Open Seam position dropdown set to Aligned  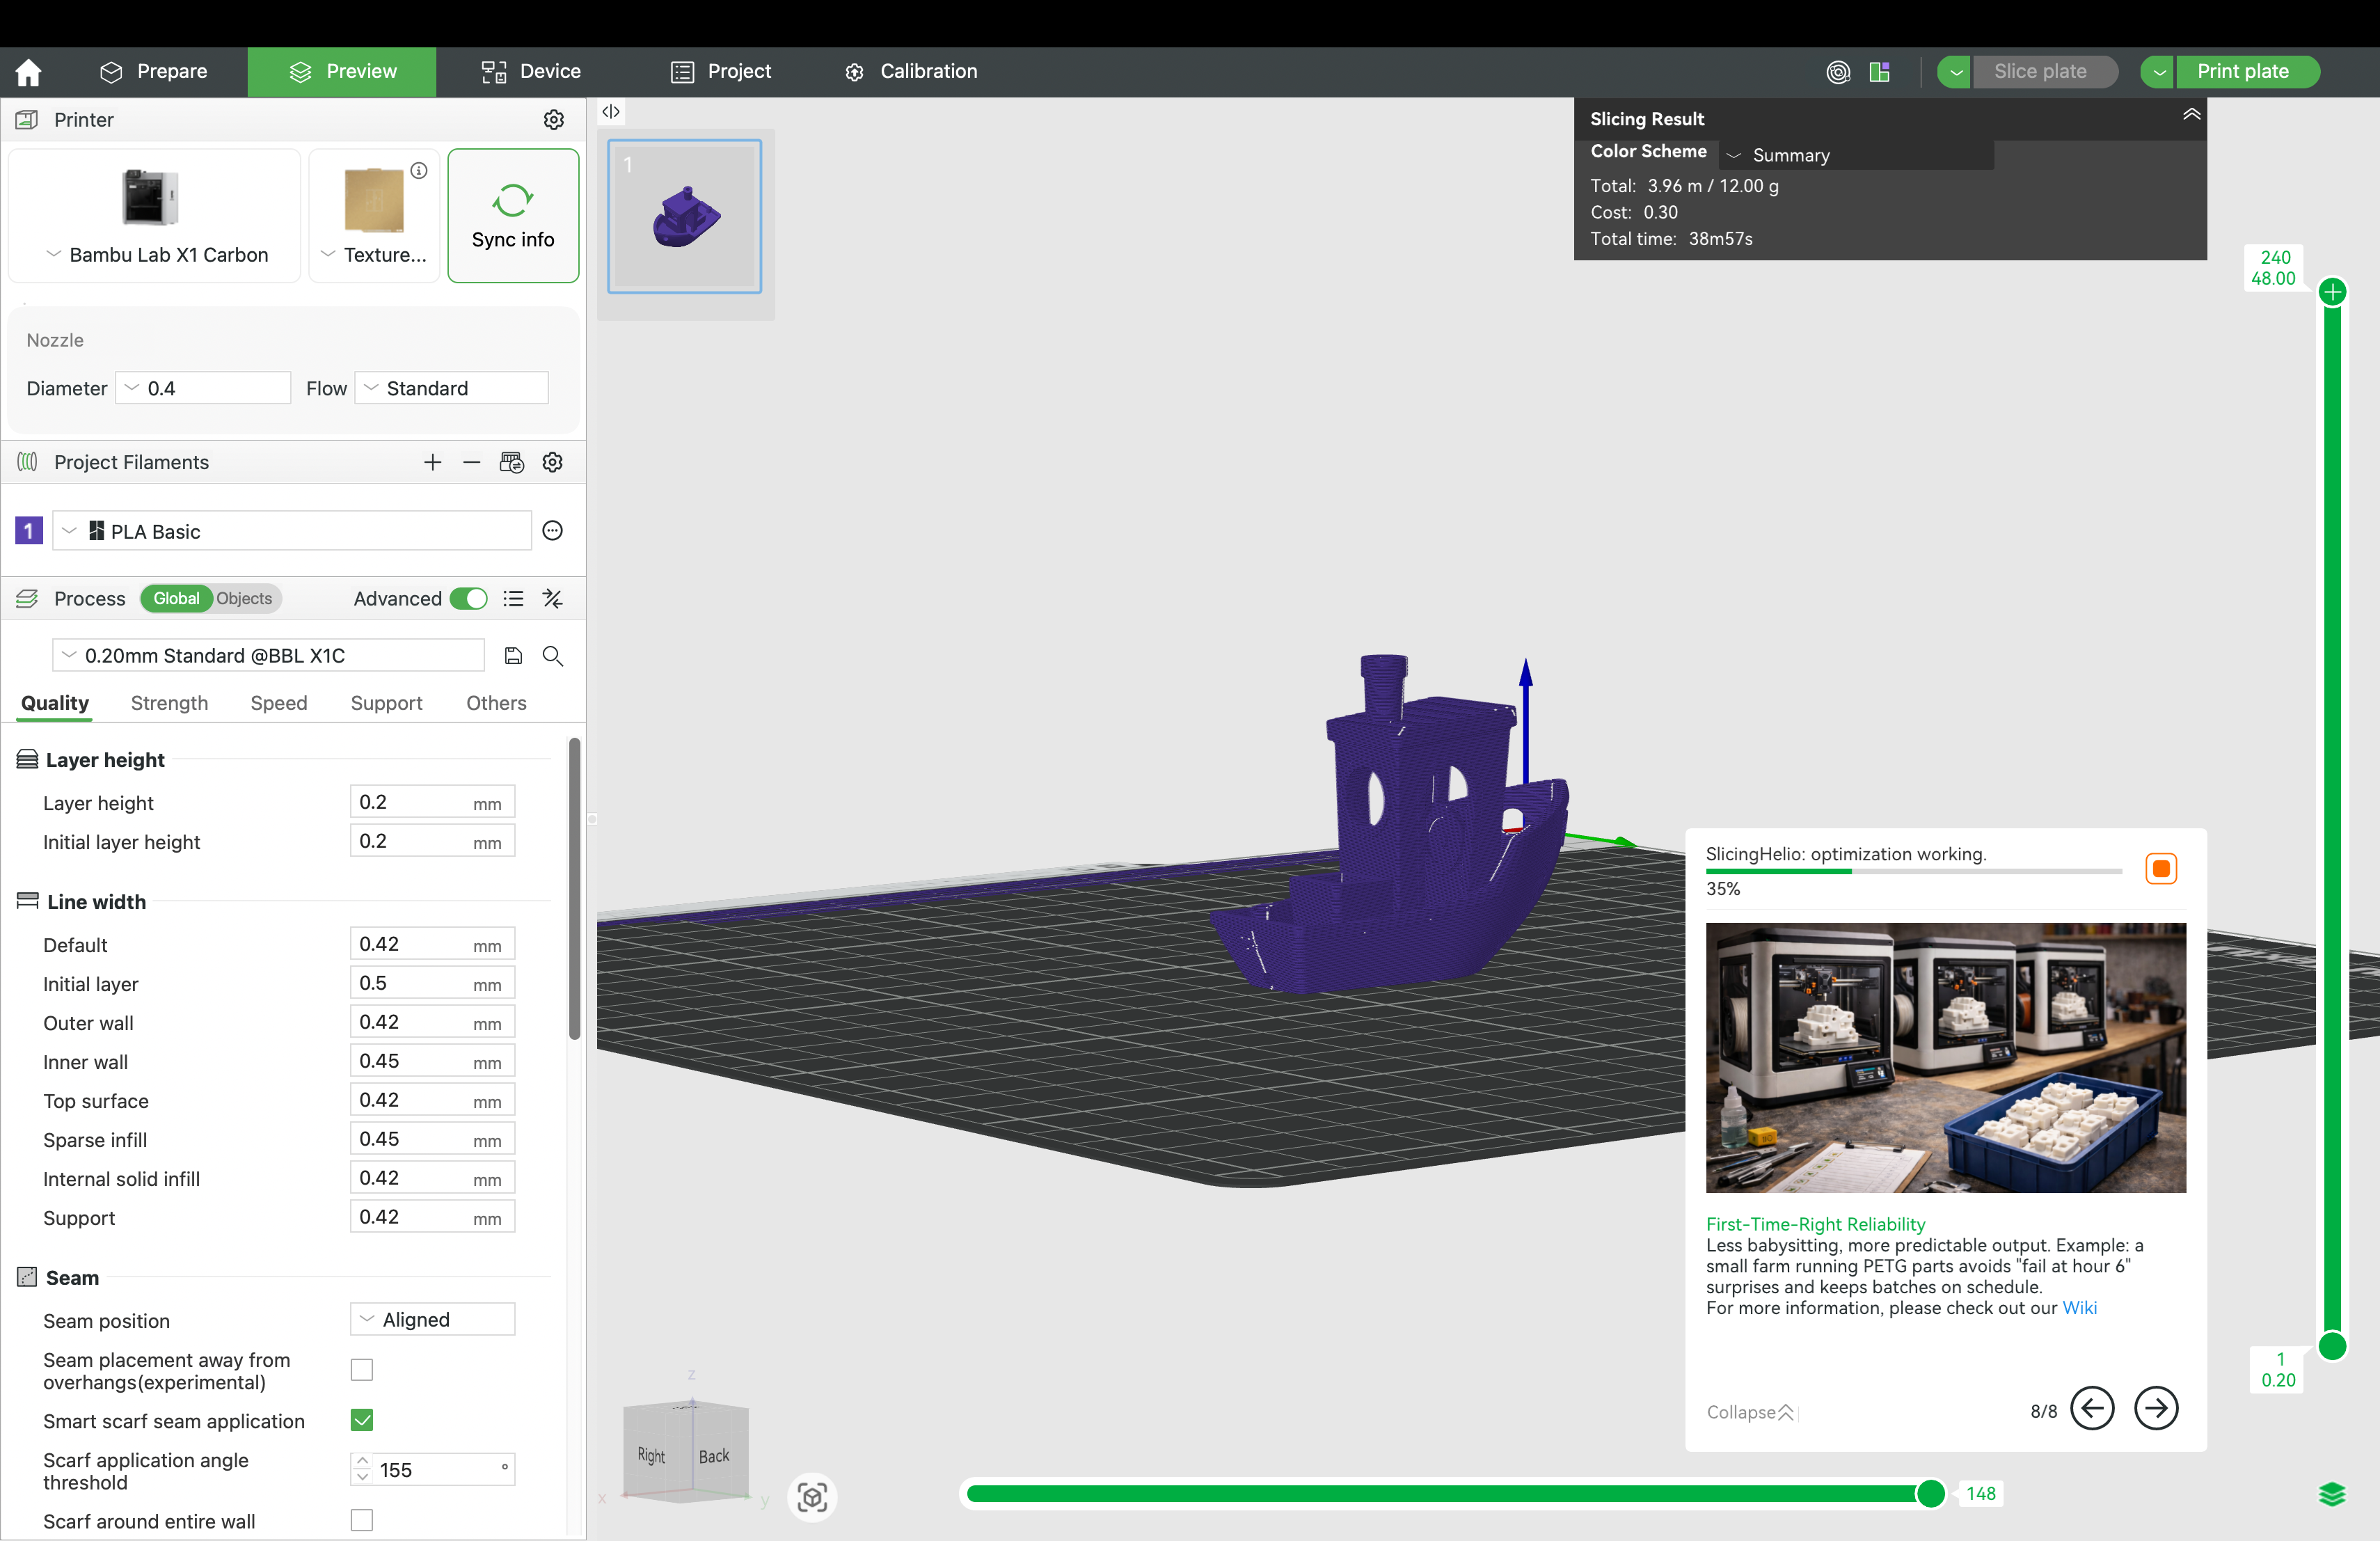point(432,1319)
